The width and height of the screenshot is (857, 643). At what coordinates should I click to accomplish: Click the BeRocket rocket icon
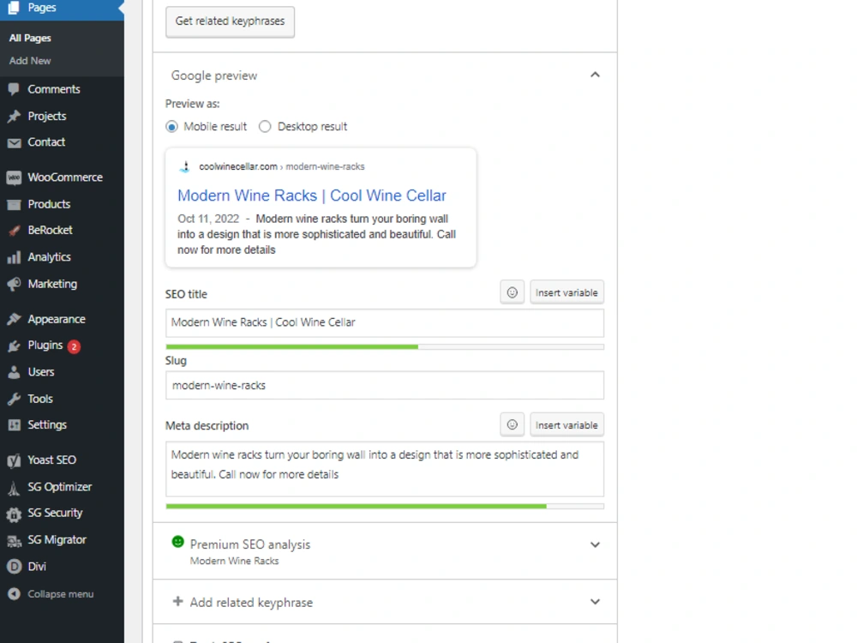pyautogui.click(x=14, y=231)
